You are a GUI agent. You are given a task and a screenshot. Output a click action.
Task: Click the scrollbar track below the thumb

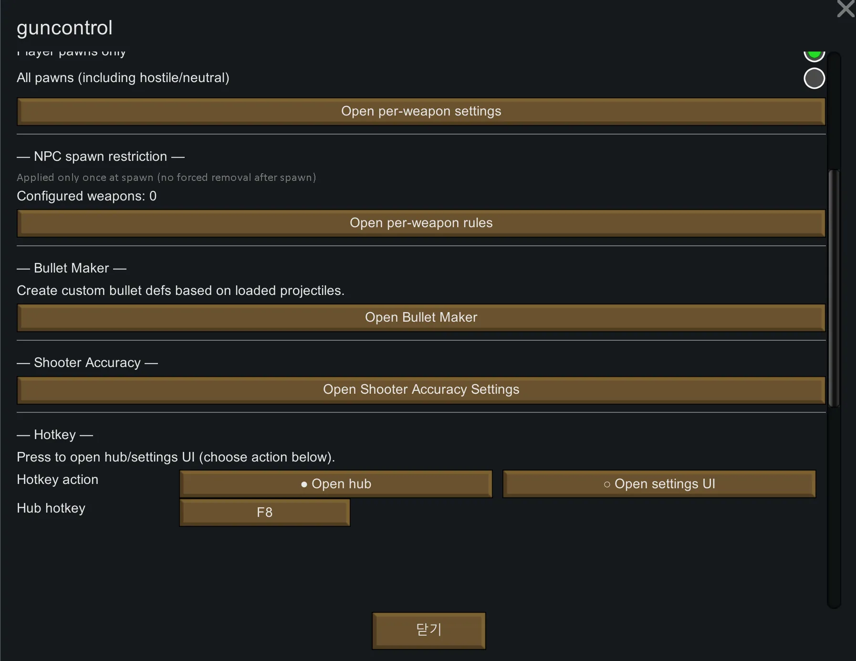pos(834,506)
